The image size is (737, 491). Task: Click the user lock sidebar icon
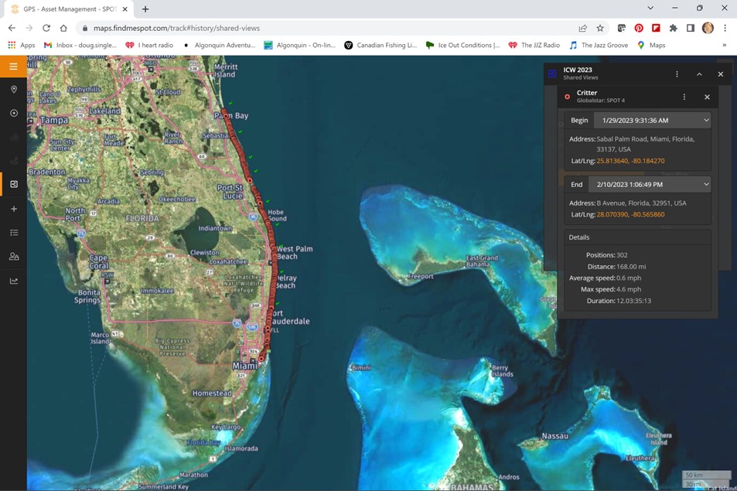13,257
